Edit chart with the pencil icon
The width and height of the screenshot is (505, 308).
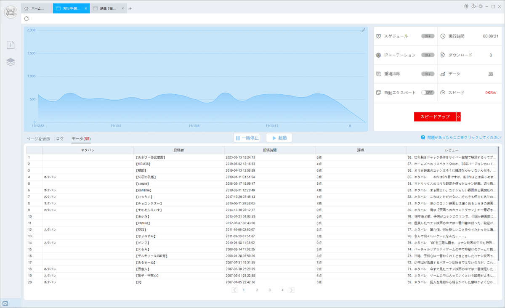[363, 30]
